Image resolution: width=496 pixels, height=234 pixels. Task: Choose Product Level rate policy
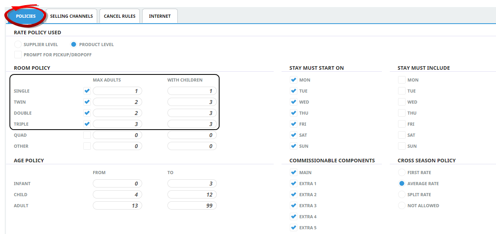(x=73, y=45)
